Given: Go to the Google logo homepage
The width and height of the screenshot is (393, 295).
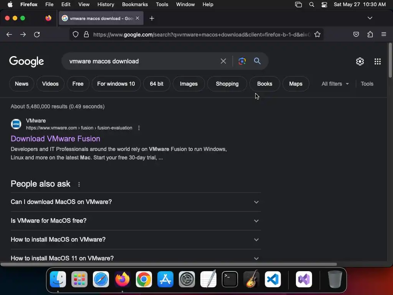Looking at the screenshot, I should coord(26,61).
